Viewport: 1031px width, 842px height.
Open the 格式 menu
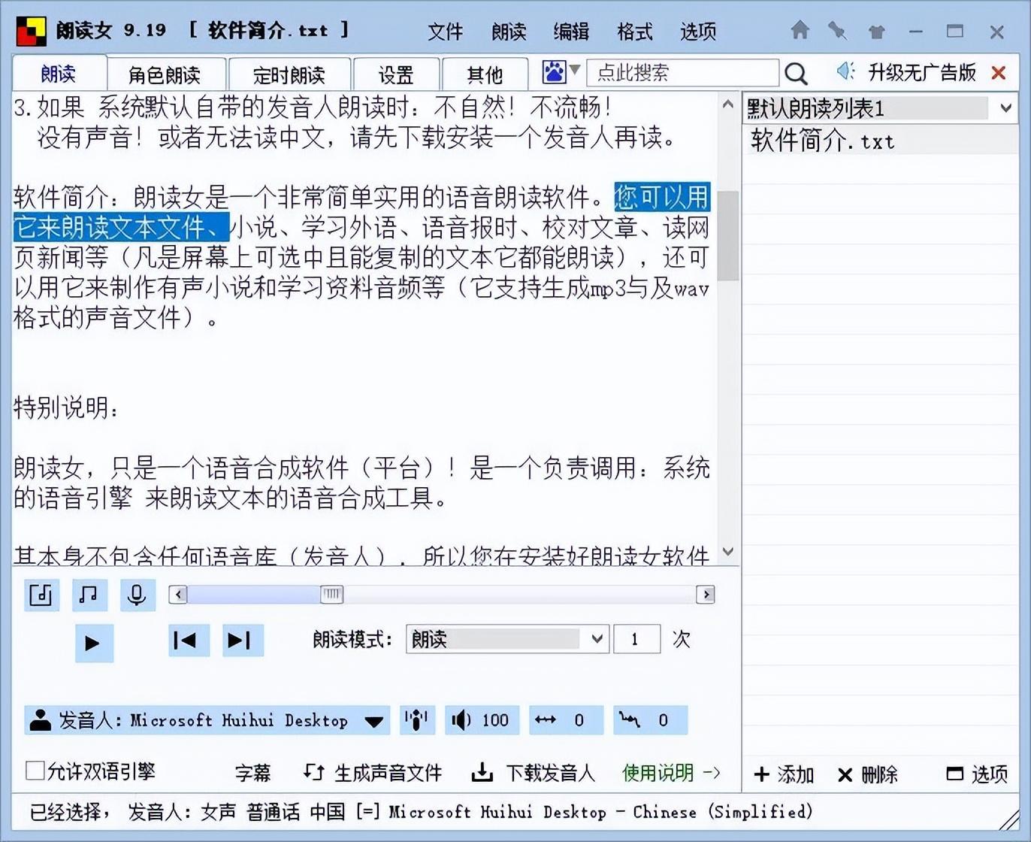[x=635, y=32]
